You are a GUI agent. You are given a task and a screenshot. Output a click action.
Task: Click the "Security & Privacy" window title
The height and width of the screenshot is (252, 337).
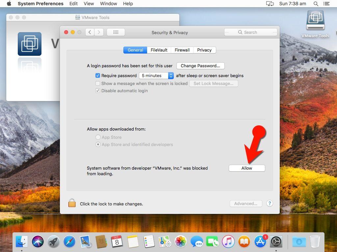click(x=170, y=32)
